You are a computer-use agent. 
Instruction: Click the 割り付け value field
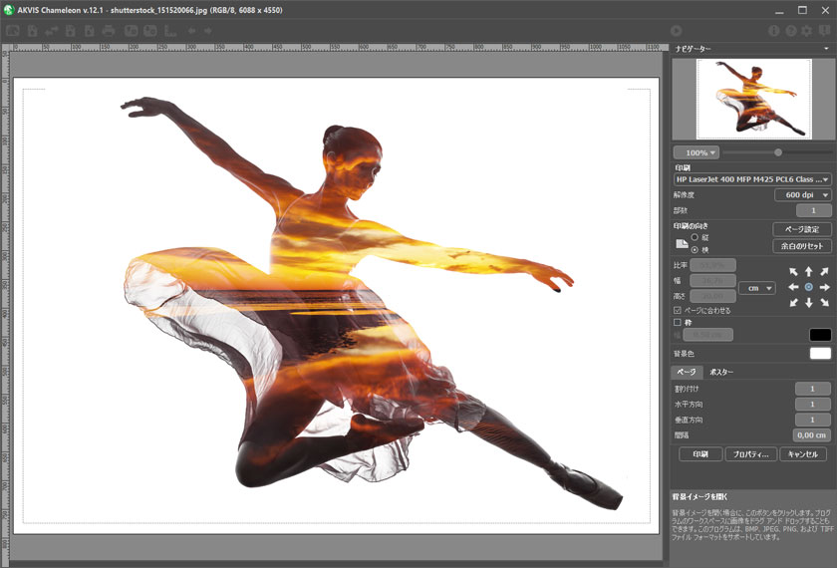pos(812,389)
